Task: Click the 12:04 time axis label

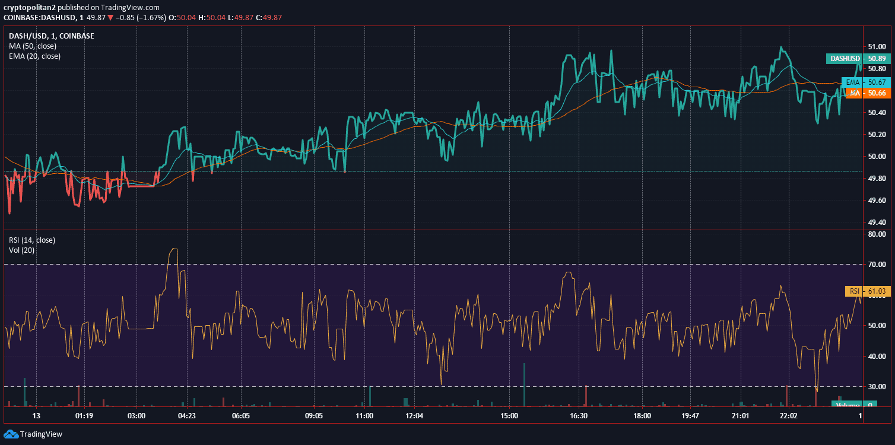Action: pos(414,416)
